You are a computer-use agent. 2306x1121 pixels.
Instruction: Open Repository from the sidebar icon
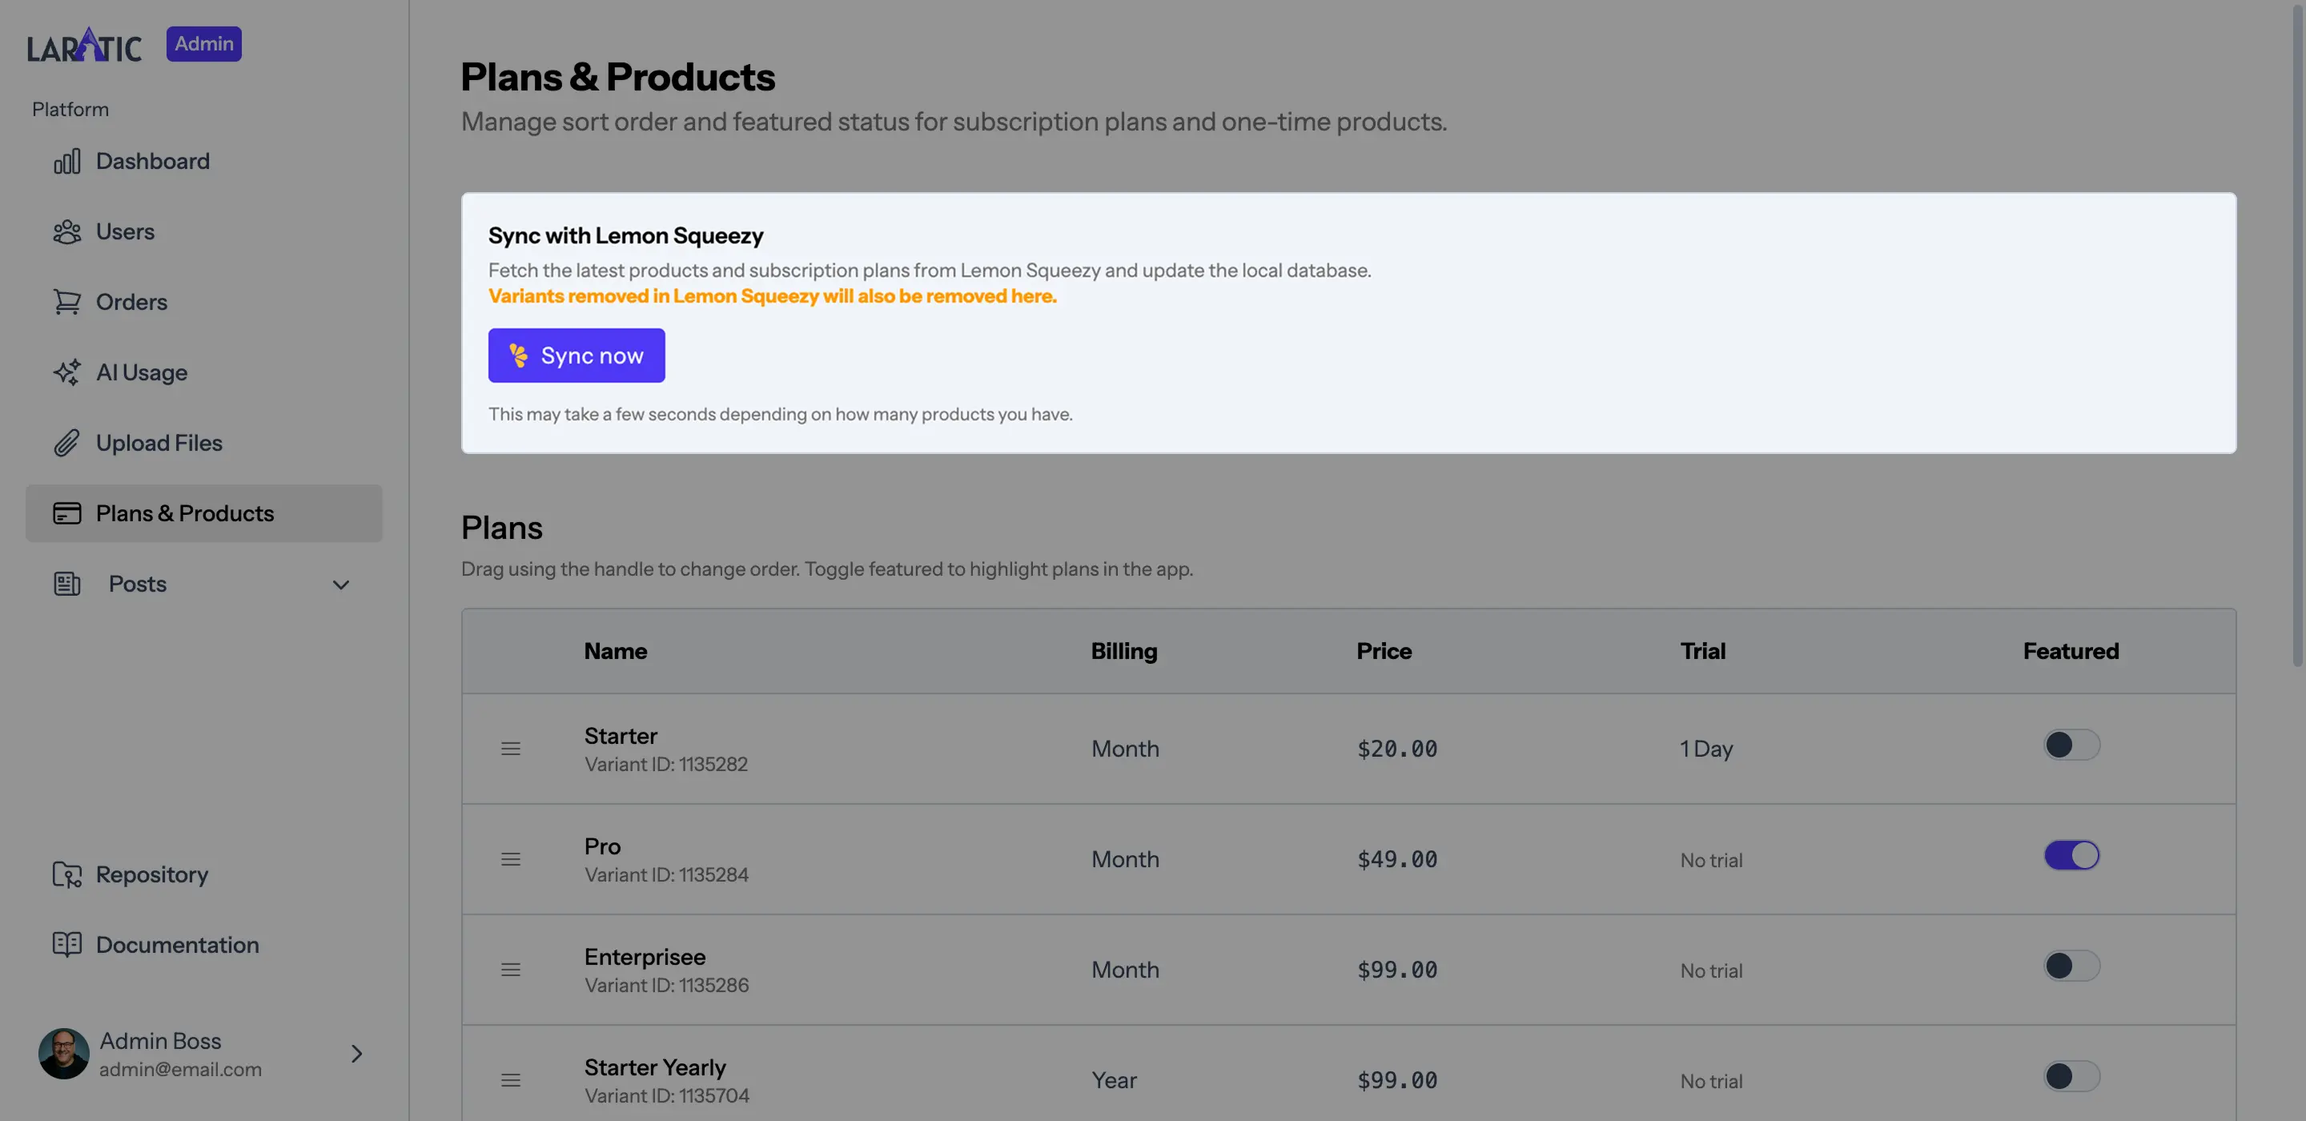pyautogui.click(x=66, y=874)
